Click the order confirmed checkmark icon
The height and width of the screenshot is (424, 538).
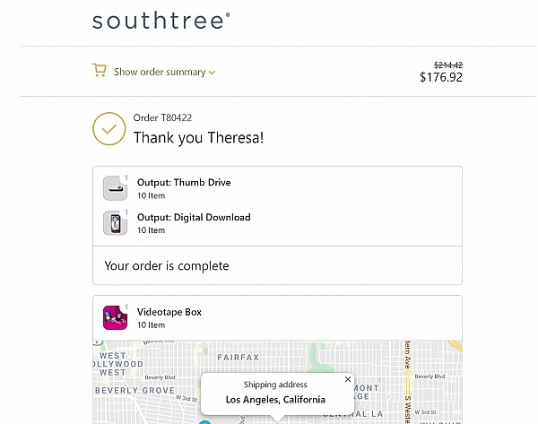(108, 129)
